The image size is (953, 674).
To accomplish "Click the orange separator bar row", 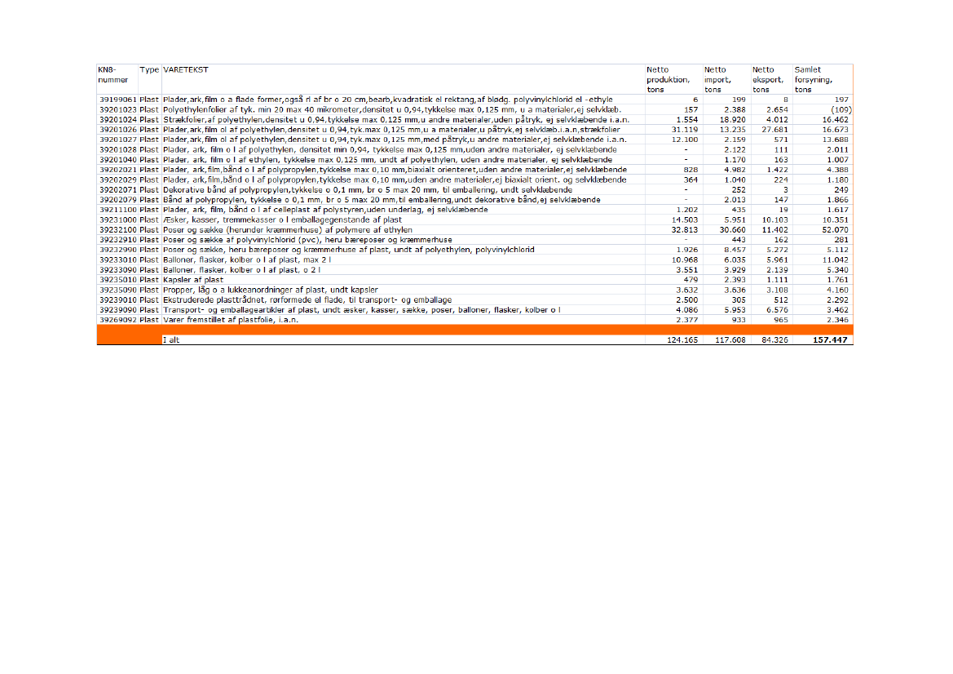I will tap(474, 330).
